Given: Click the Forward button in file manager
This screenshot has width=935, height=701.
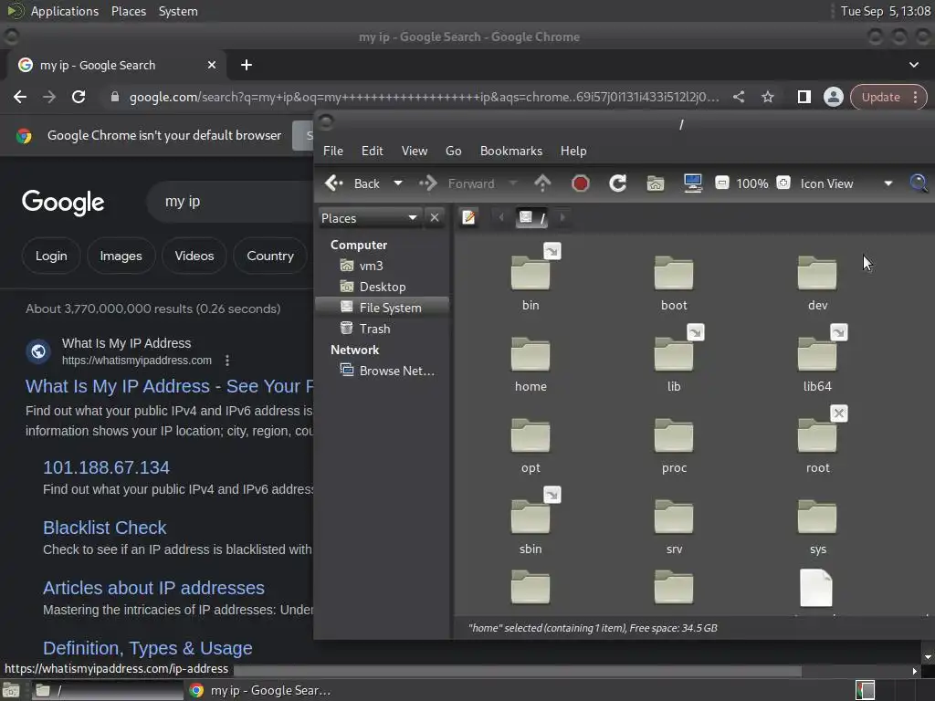Looking at the screenshot, I should [457, 183].
